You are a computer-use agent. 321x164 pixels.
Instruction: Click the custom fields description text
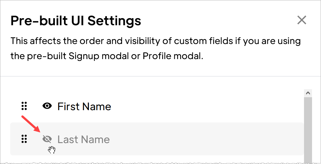click(x=156, y=48)
